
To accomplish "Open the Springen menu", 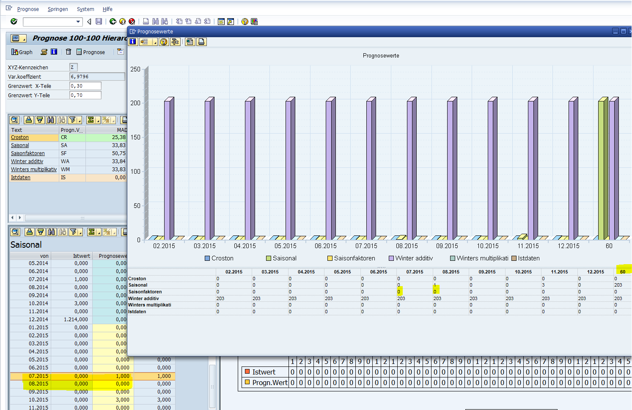I will pos(58,9).
